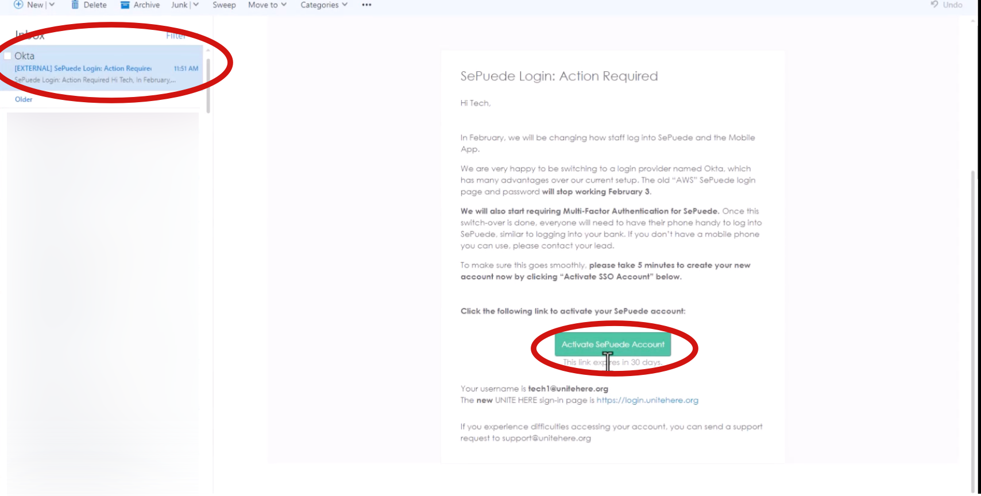Click the username tech1@unitehere.org text

[x=568, y=389]
